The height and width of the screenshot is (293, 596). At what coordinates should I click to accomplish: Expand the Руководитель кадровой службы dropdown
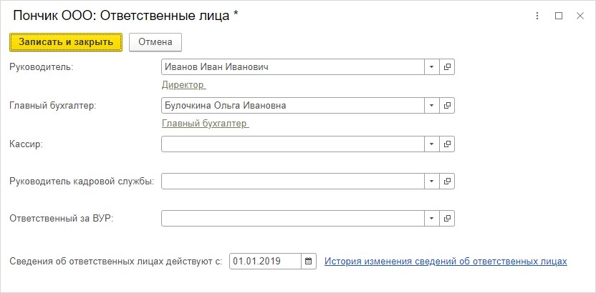tap(432, 182)
